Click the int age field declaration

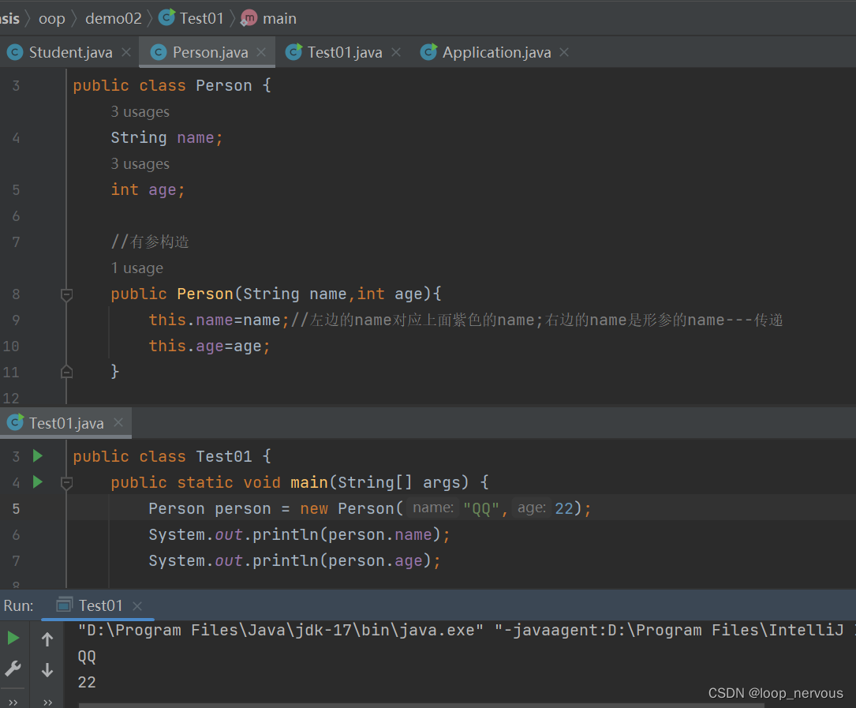(148, 190)
